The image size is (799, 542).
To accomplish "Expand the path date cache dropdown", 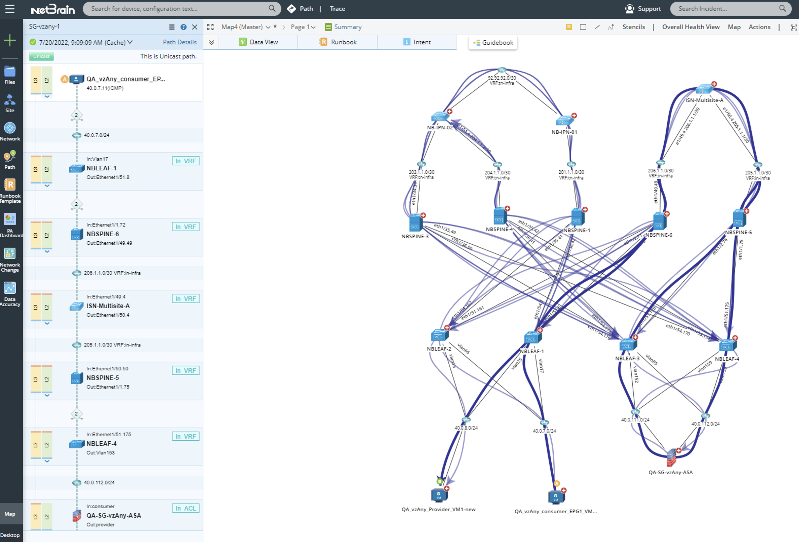I will 130,42.
